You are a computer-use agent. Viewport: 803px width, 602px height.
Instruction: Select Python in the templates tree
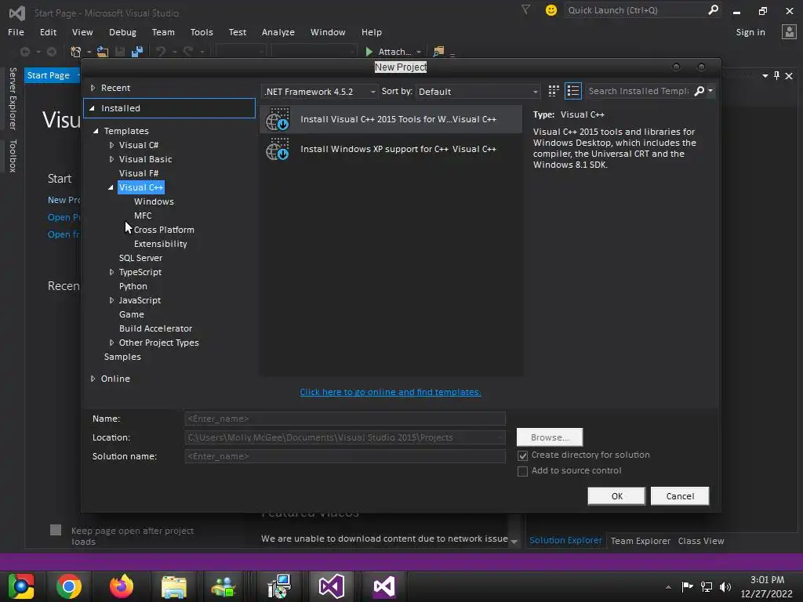point(133,286)
